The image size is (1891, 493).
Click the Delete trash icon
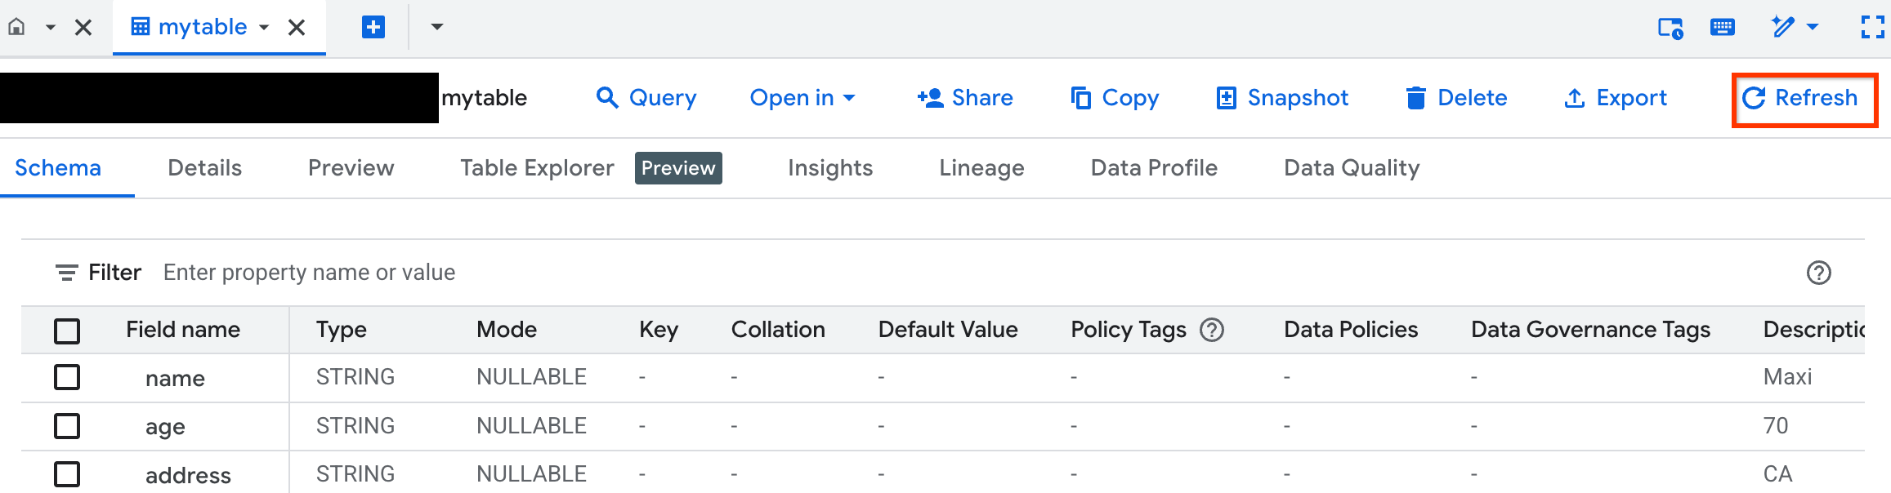[1415, 98]
